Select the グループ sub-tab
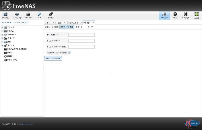Screen dimensions: 202x130 click(79, 27)
